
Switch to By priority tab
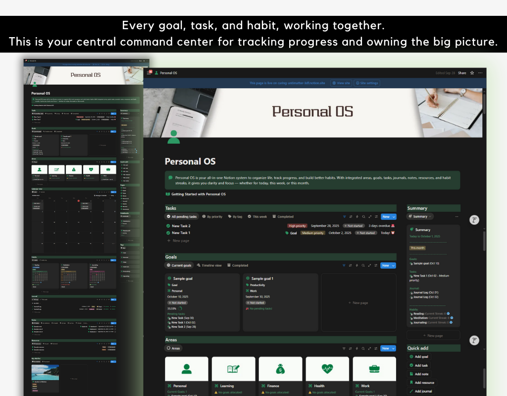point(212,217)
